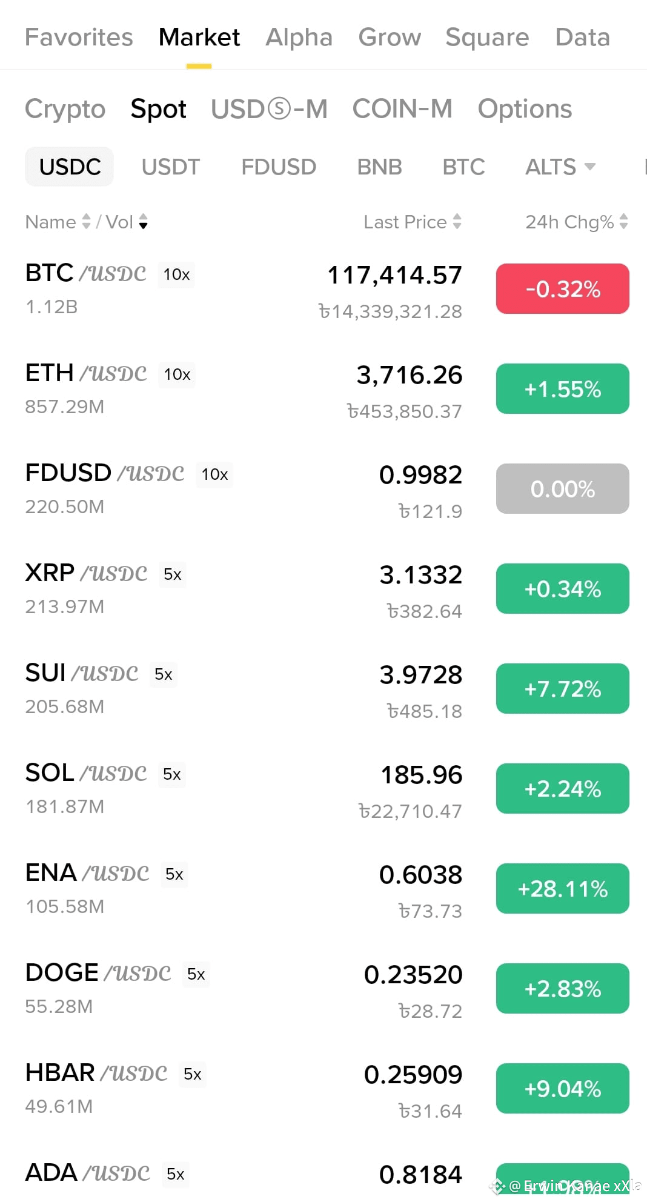Open the ENA/USDC pair row

(323, 889)
